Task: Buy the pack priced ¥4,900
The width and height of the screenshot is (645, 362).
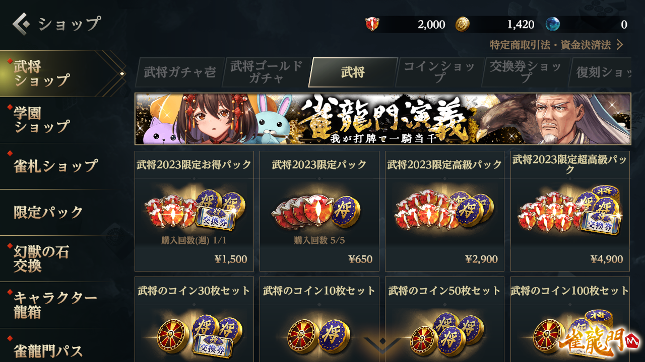Action: (x=607, y=259)
